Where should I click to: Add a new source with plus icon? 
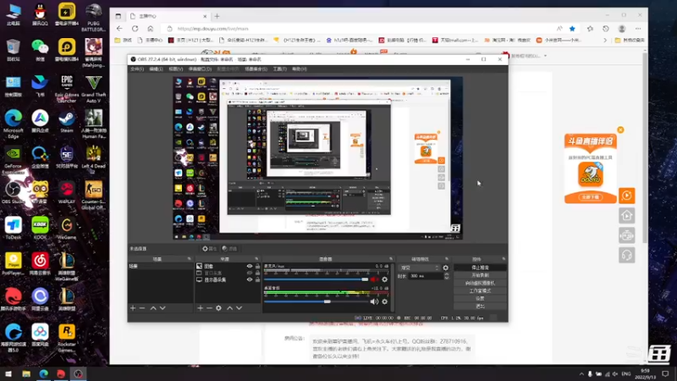coord(200,308)
